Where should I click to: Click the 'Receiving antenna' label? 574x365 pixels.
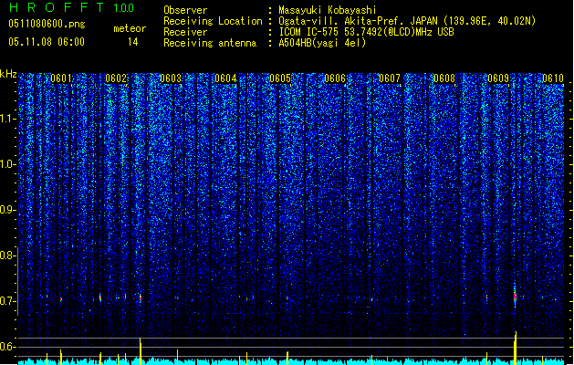210,43
